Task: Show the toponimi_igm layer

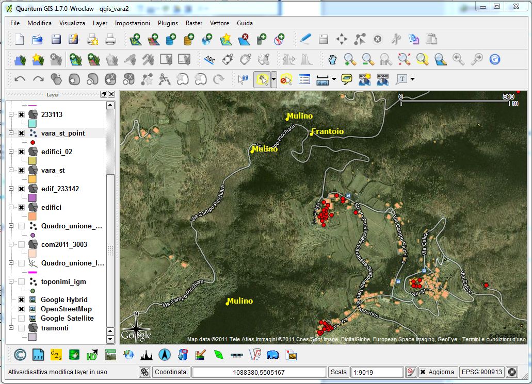Action: [21, 281]
